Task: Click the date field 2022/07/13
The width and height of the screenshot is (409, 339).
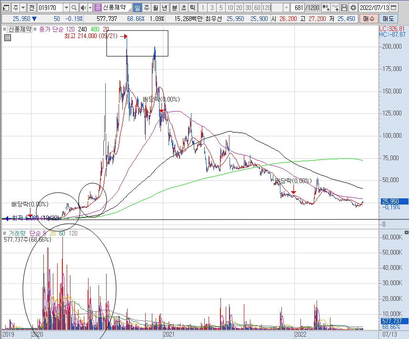Action: tap(374, 8)
